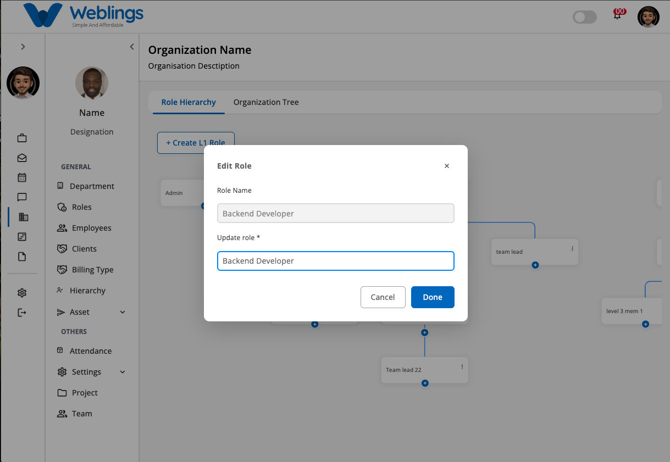Open Billing Type in the sidebar
The width and height of the screenshot is (670, 462).
pos(86,270)
